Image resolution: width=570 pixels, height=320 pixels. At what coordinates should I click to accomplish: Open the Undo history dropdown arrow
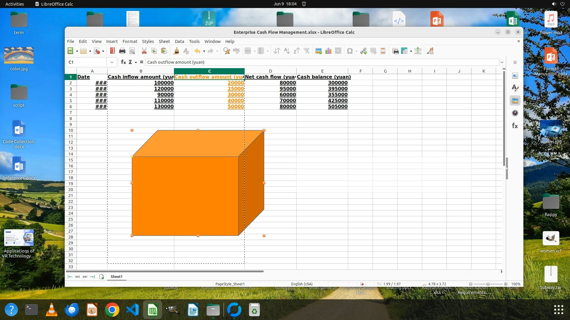[x=204, y=51]
